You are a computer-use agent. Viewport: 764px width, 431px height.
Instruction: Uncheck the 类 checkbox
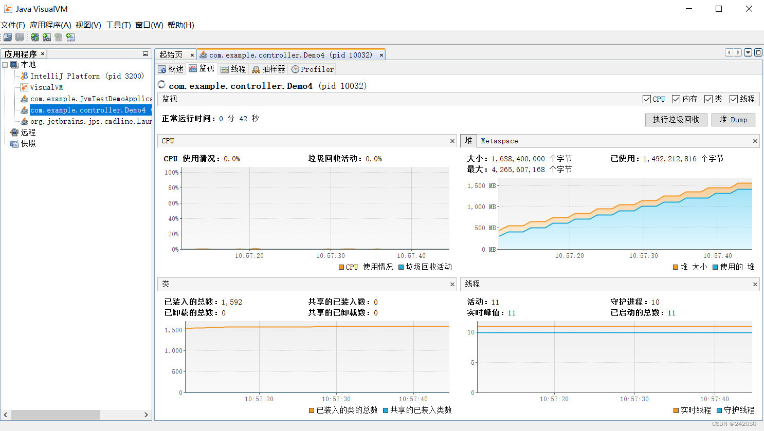tap(708, 99)
